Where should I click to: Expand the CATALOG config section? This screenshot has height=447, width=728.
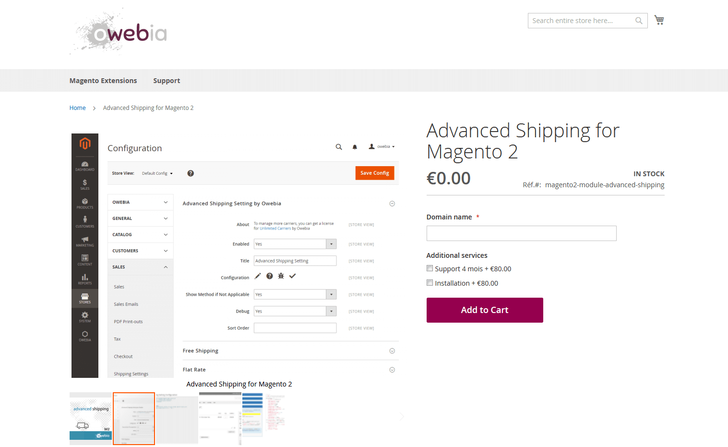141,235
